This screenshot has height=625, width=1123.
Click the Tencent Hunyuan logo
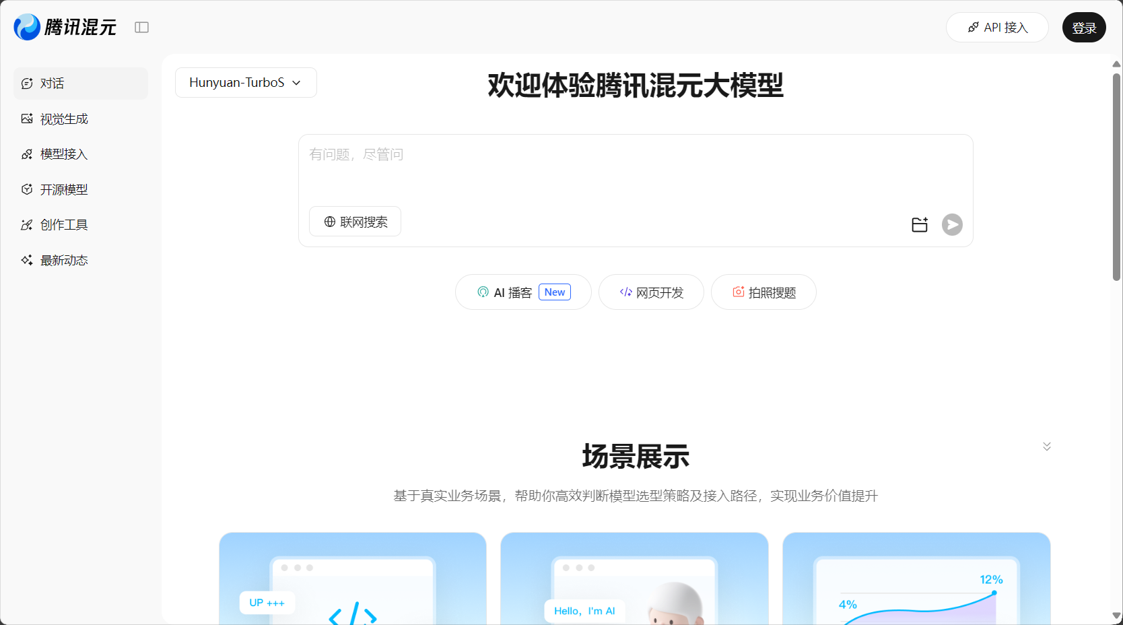pyautogui.click(x=65, y=27)
